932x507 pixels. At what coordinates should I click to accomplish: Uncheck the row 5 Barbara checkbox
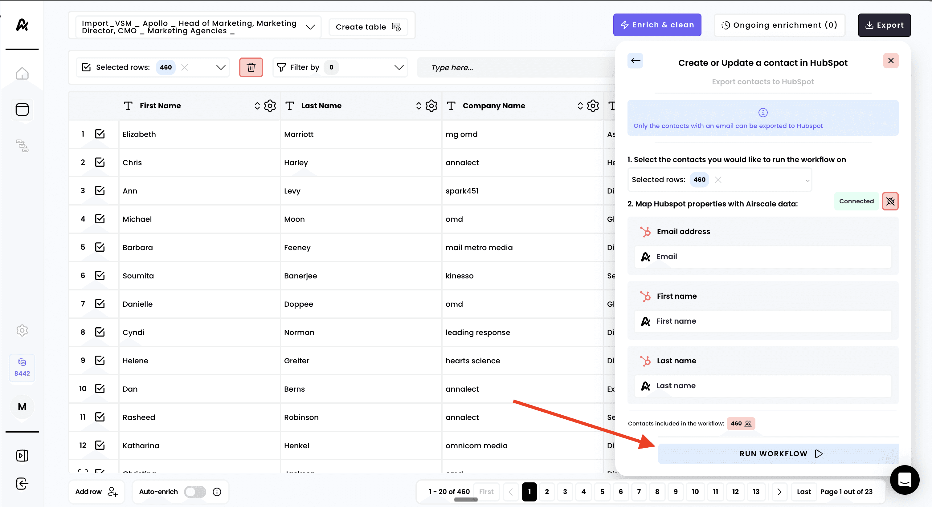[x=100, y=247]
